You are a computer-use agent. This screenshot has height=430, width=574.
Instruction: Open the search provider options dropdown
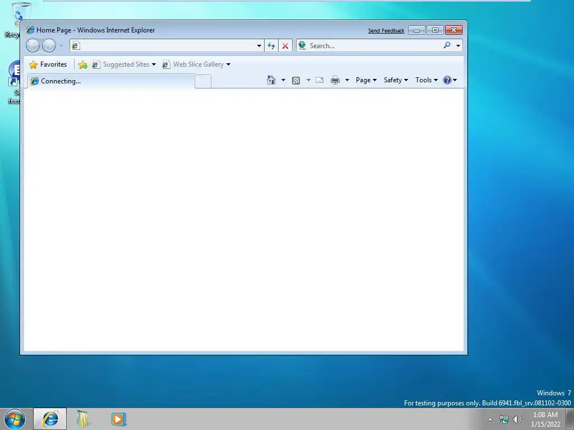pyautogui.click(x=458, y=46)
